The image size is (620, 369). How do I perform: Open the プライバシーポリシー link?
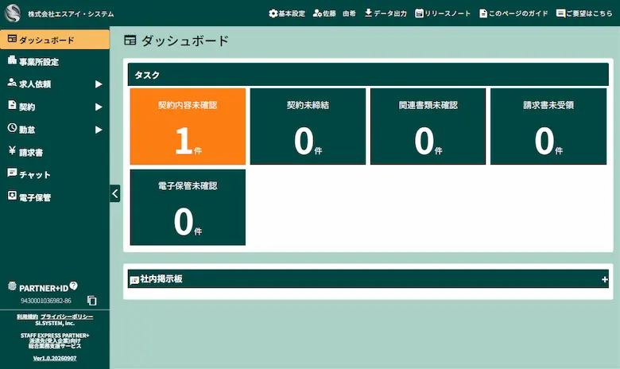(67, 317)
